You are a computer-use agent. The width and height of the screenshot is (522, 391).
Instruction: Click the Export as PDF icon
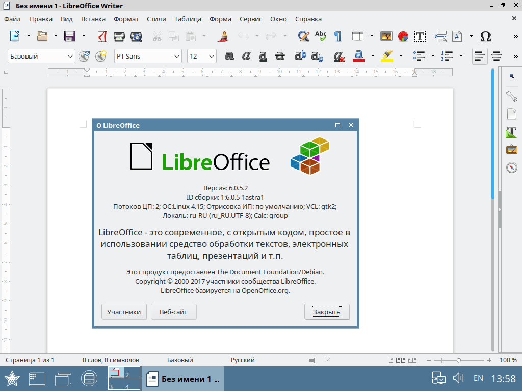pyautogui.click(x=102, y=36)
